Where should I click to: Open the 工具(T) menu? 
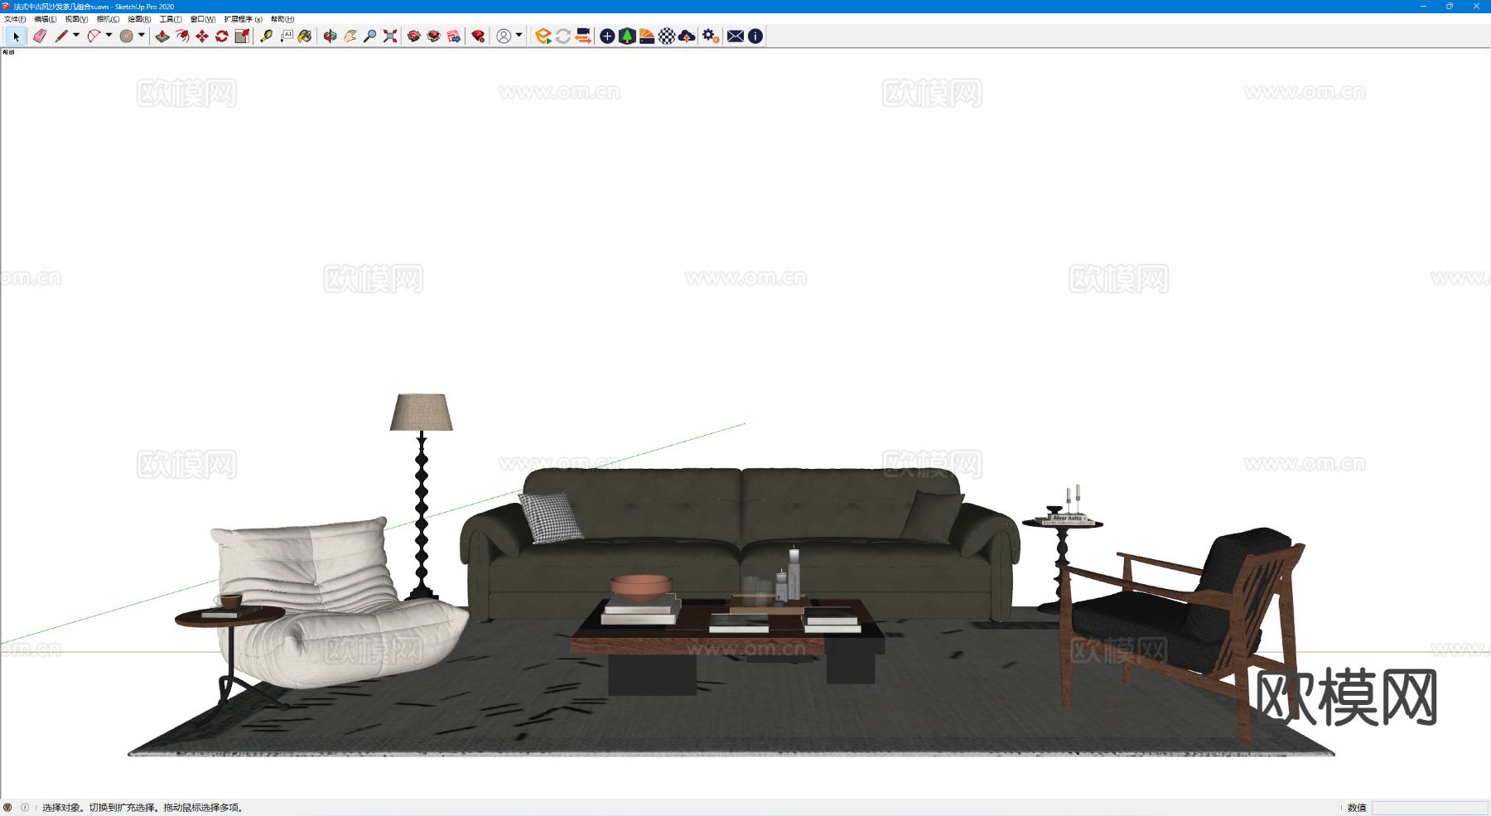(x=171, y=19)
